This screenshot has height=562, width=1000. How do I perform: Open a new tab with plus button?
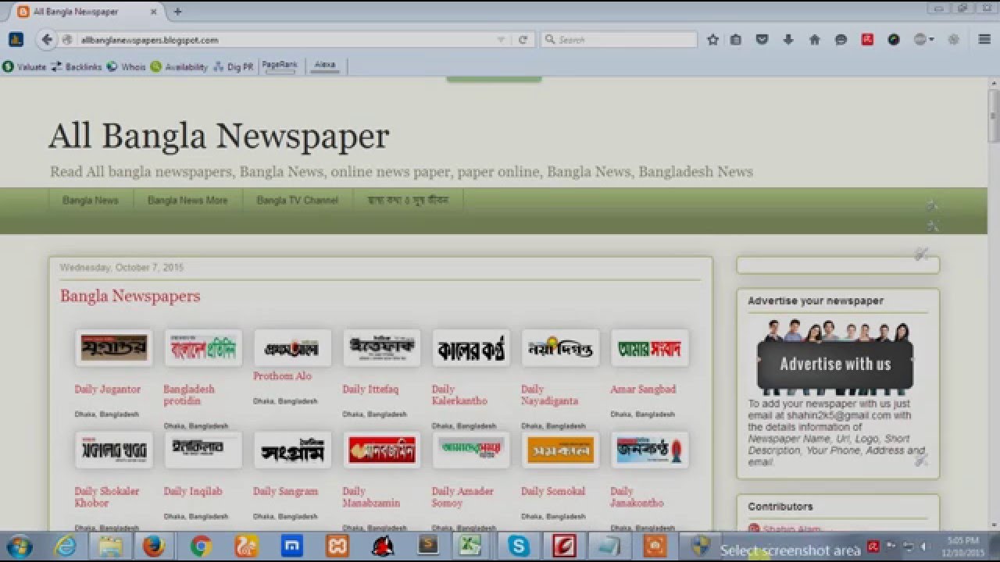coord(177,12)
